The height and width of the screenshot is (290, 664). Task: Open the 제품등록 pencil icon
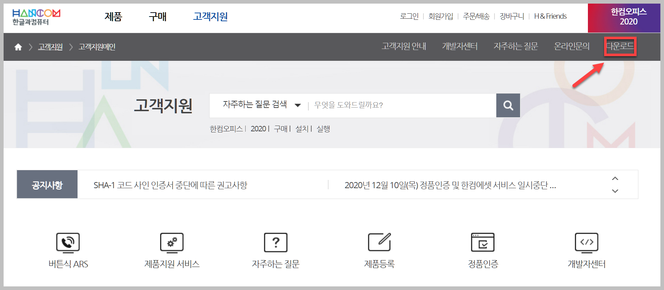379,242
